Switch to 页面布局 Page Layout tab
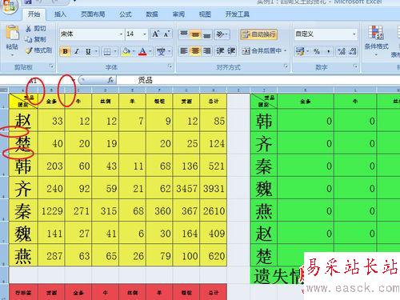The height and width of the screenshot is (300, 400). click(93, 14)
